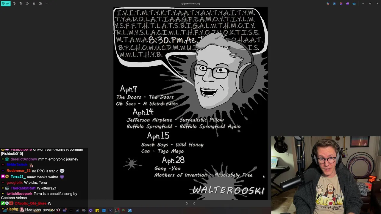Open the blue striped app taskbar icon

(104, 210)
